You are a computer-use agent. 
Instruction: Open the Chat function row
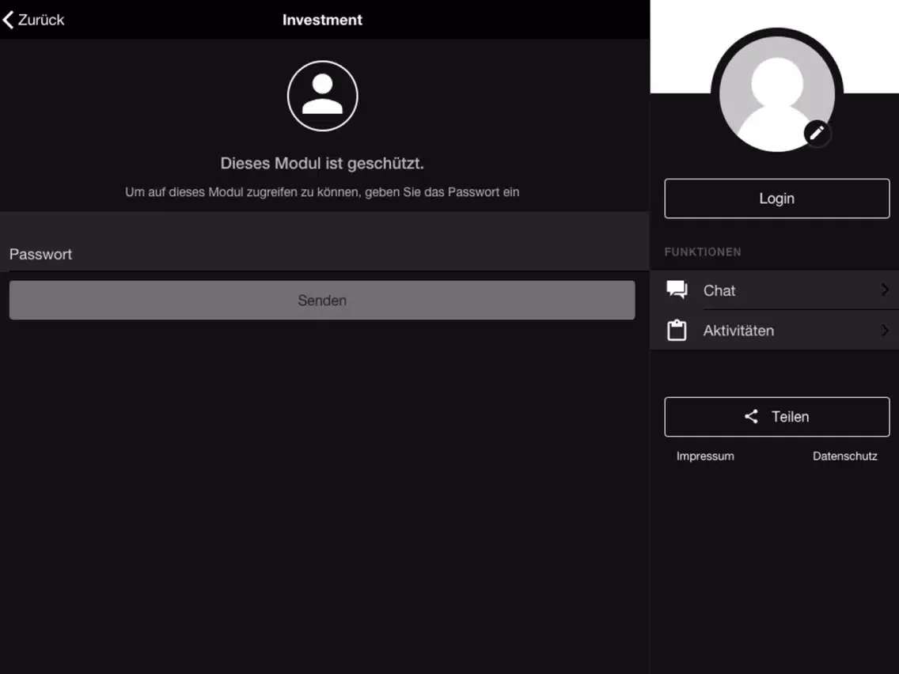[775, 290]
